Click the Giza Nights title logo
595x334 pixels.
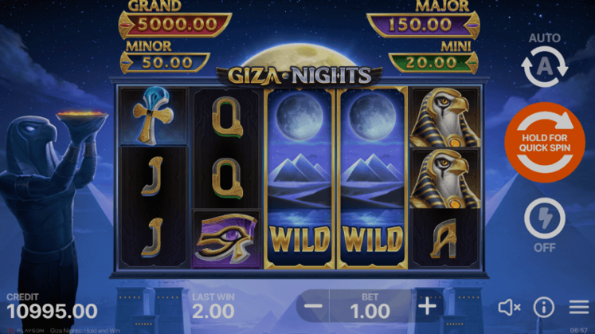[299, 76]
